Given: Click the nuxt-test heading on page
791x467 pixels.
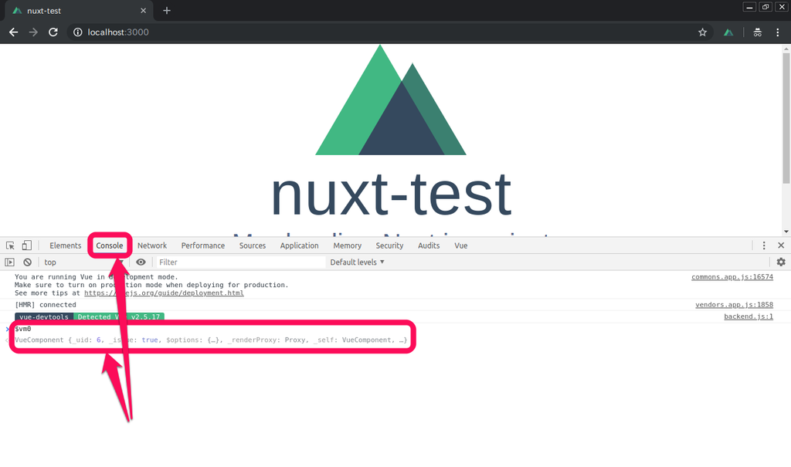Looking at the screenshot, I should tap(391, 194).
